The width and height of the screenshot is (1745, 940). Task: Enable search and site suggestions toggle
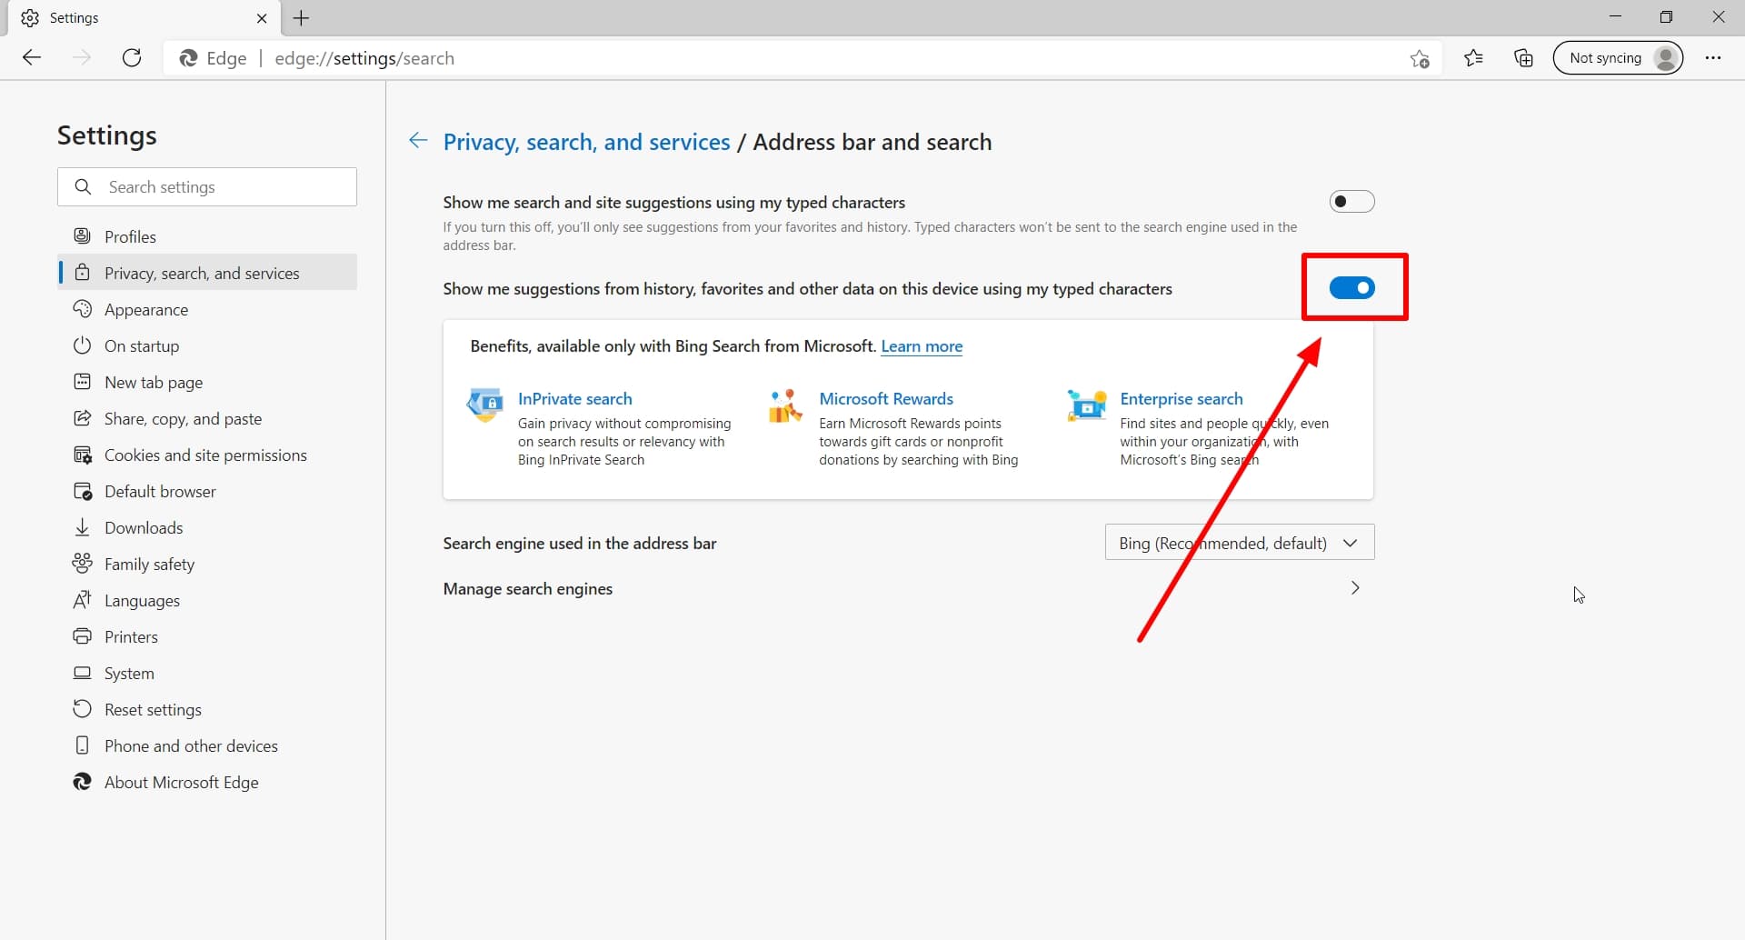point(1351,202)
